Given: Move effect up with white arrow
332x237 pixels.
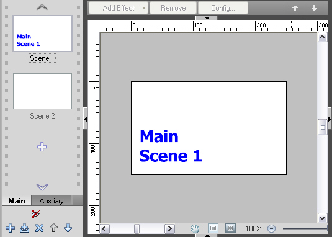Looking at the screenshot, I should click(x=295, y=8).
